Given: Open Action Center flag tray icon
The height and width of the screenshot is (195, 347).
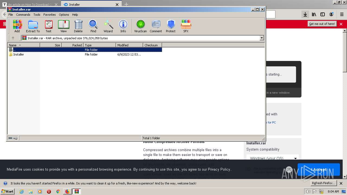Looking at the screenshot, I should [x=315, y=191].
